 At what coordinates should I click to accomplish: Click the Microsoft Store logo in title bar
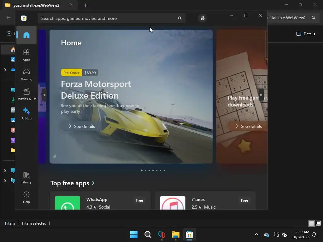click(24, 18)
